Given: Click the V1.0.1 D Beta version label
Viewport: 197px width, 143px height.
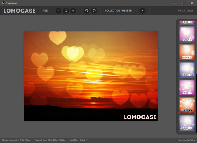Looking at the screenshot, I should point(186,11).
